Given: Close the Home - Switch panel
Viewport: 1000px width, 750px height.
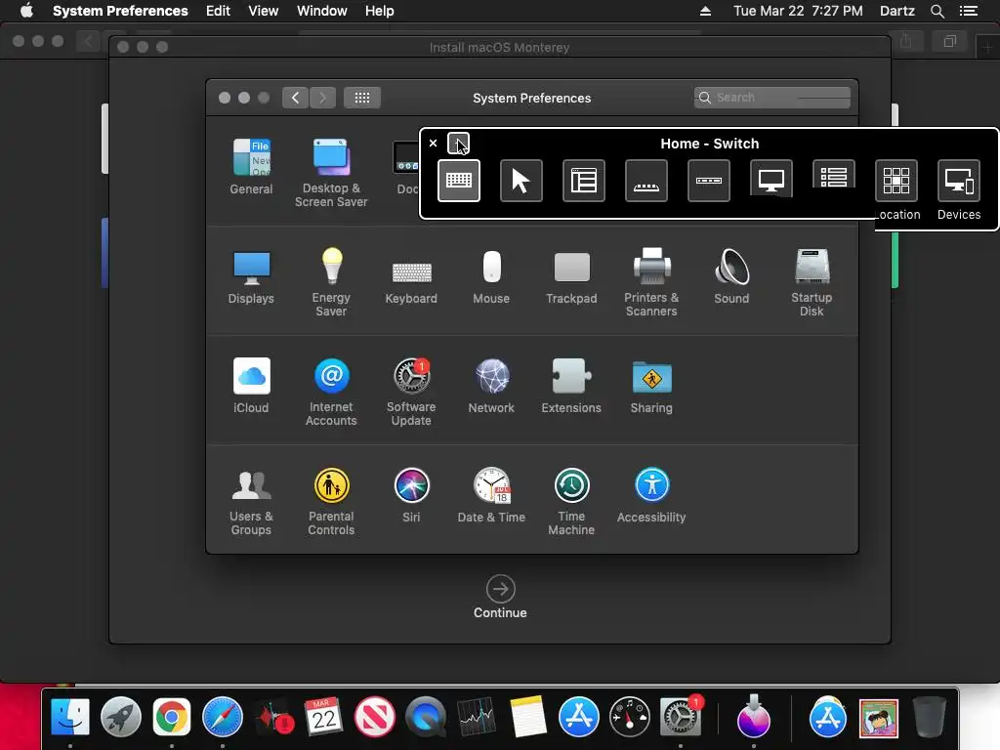Looking at the screenshot, I should tap(433, 143).
